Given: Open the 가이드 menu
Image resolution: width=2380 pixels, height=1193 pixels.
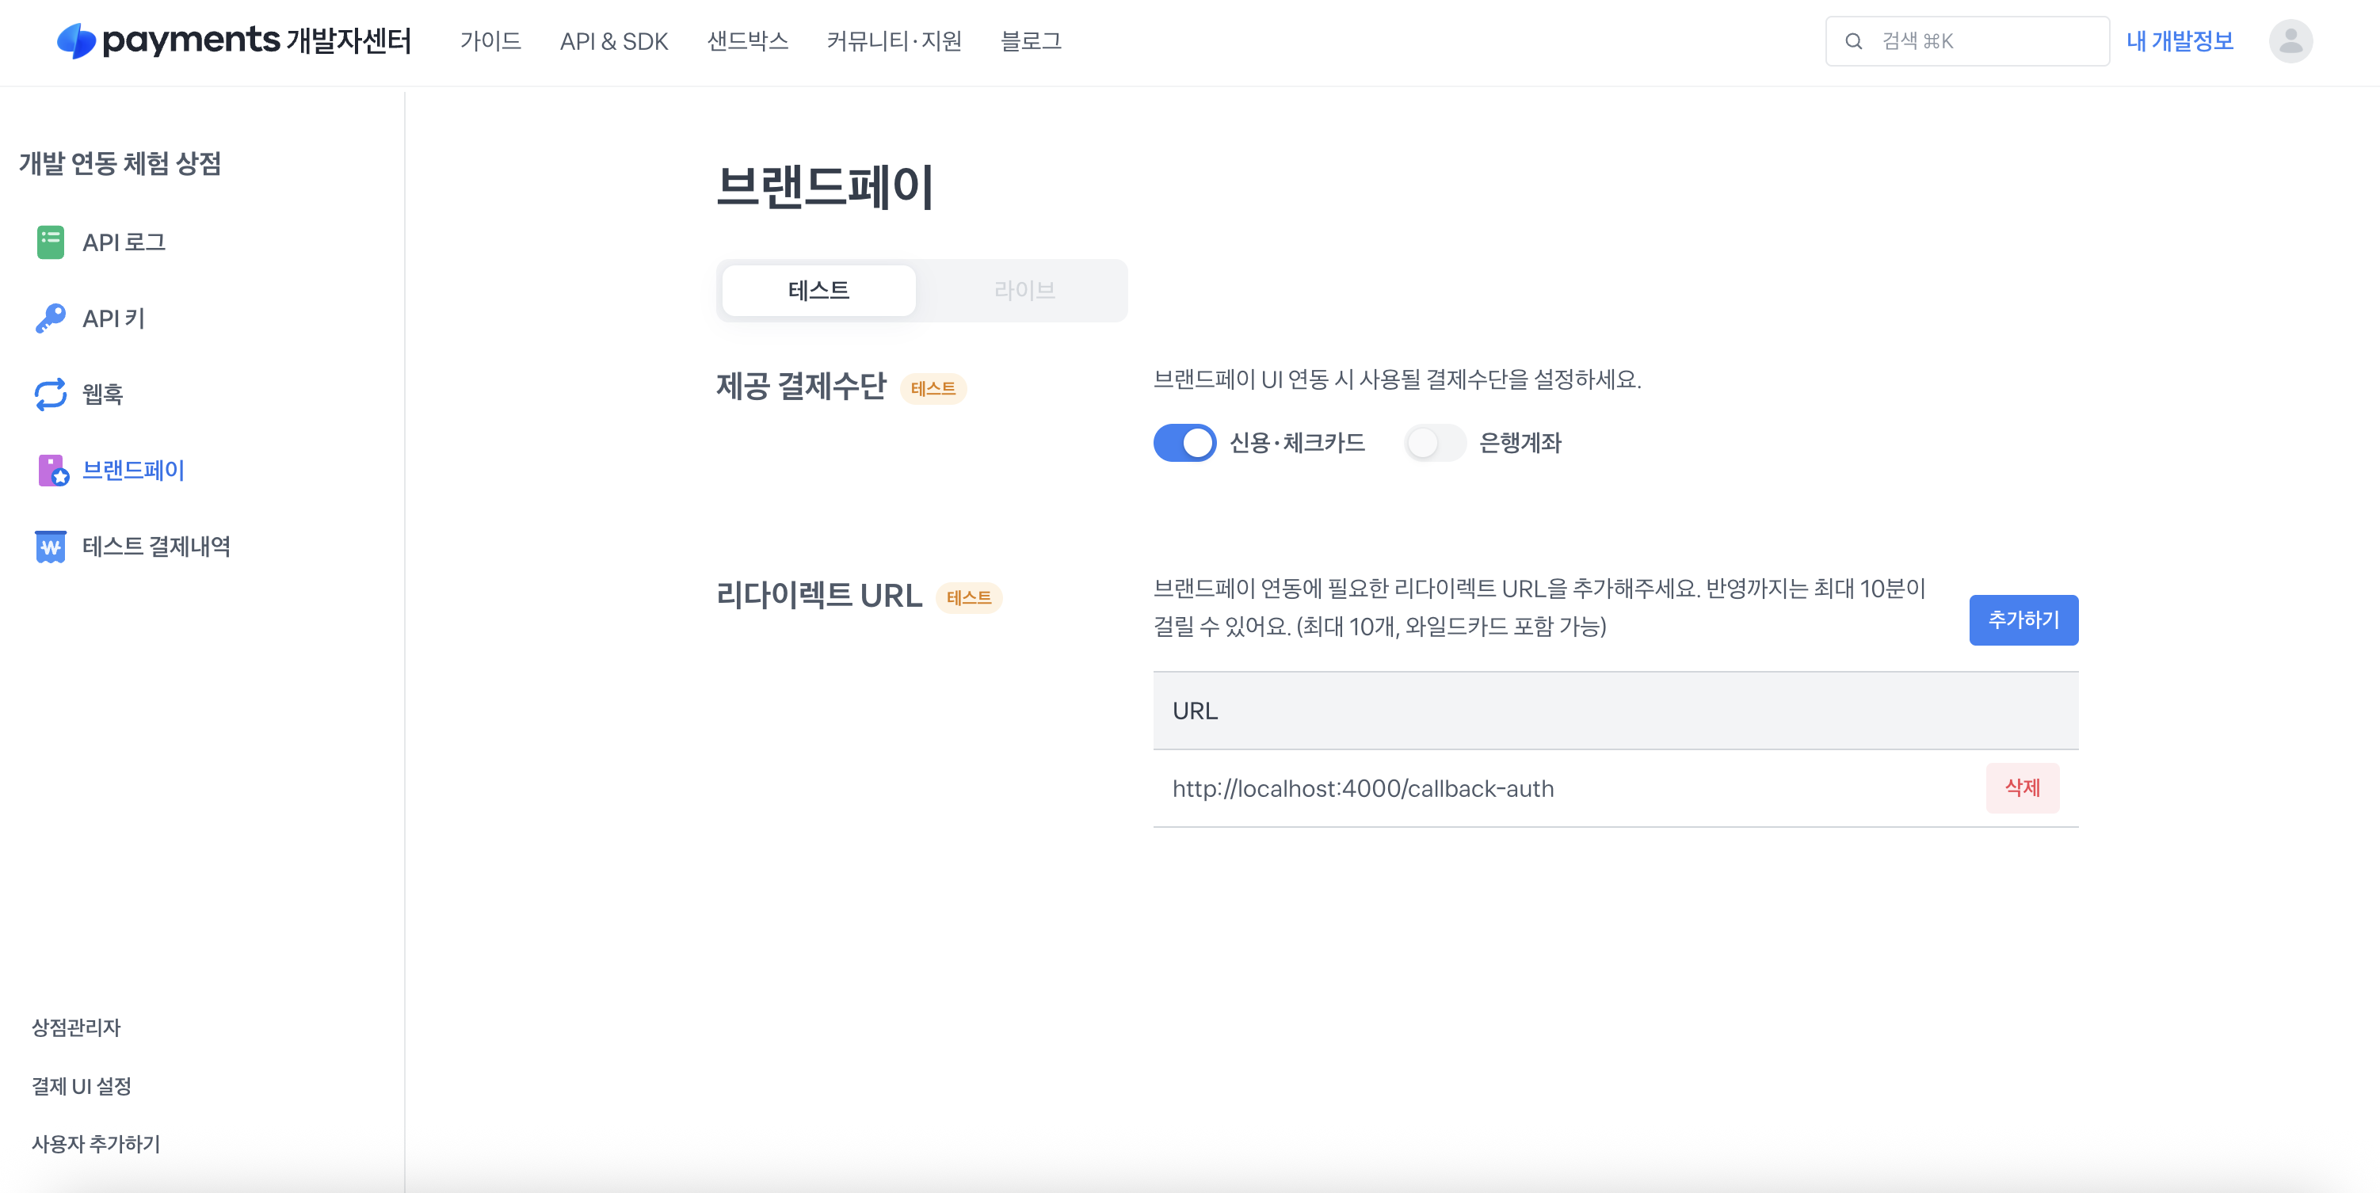Looking at the screenshot, I should (490, 41).
